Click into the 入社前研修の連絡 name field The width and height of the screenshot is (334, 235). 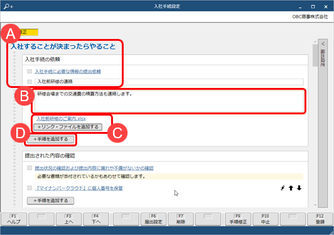click(x=169, y=82)
